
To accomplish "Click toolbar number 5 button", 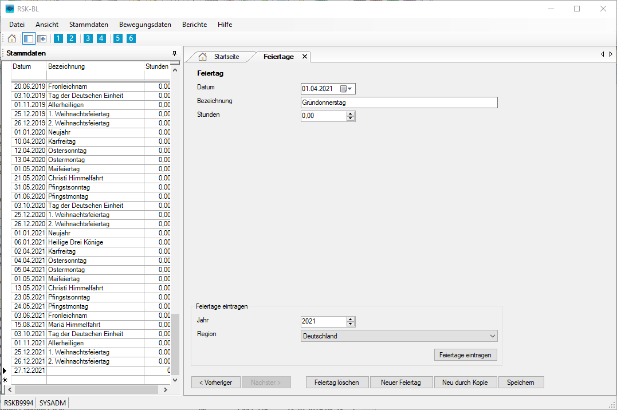I will pos(118,38).
